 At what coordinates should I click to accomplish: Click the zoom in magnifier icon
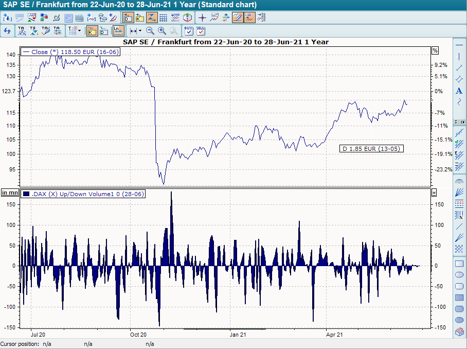(x=162, y=31)
